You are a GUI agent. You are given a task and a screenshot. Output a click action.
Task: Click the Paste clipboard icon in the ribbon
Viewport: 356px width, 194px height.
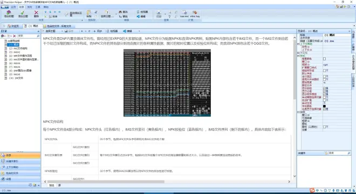[x=89, y=12]
